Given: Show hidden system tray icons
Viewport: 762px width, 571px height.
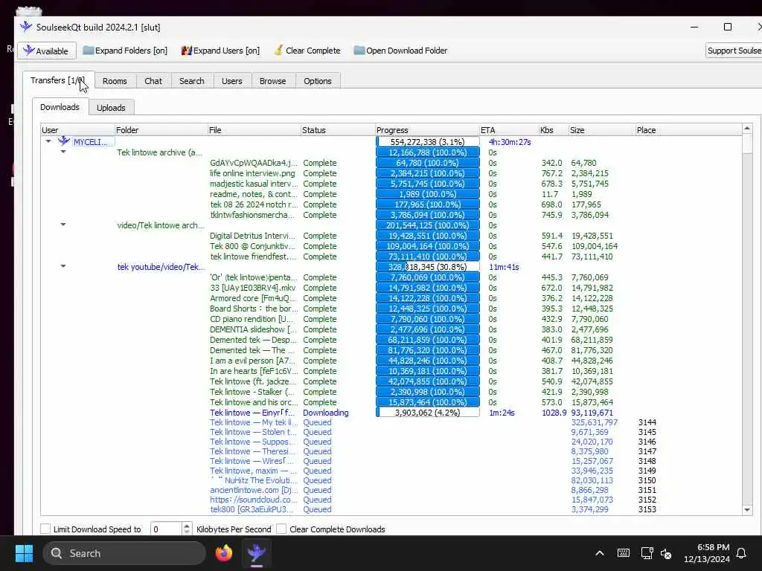Looking at the screenshot, I should click(x=600, y=553).
